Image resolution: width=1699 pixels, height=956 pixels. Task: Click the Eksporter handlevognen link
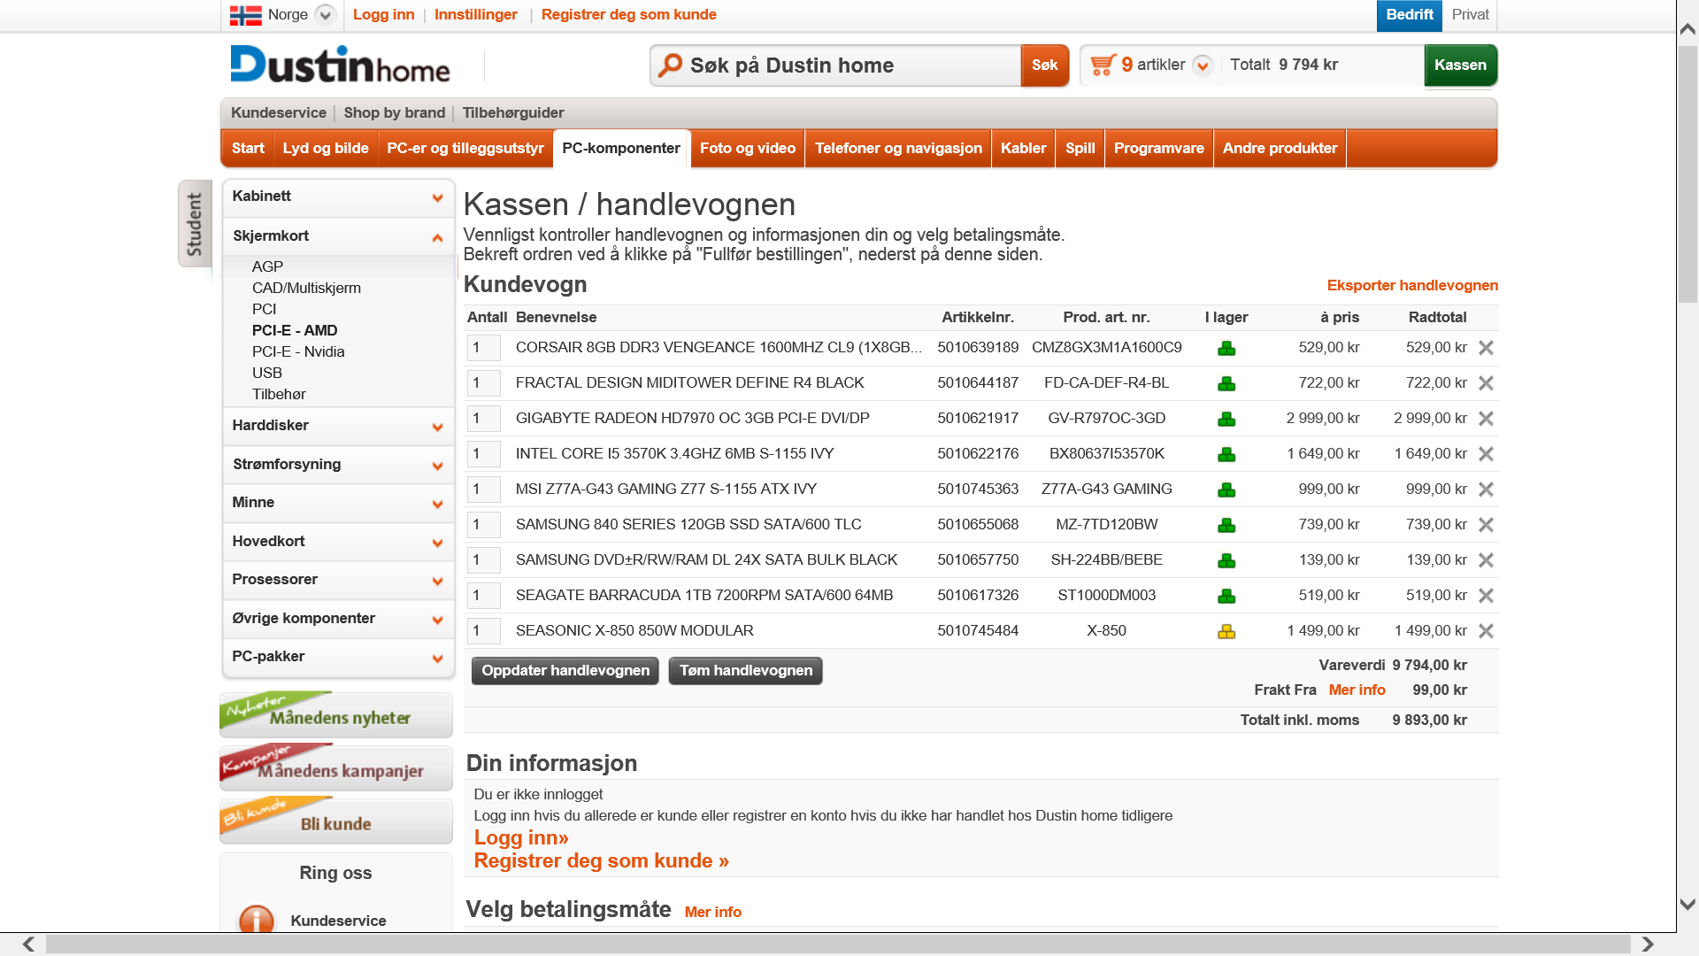(x=1412, y=285)
